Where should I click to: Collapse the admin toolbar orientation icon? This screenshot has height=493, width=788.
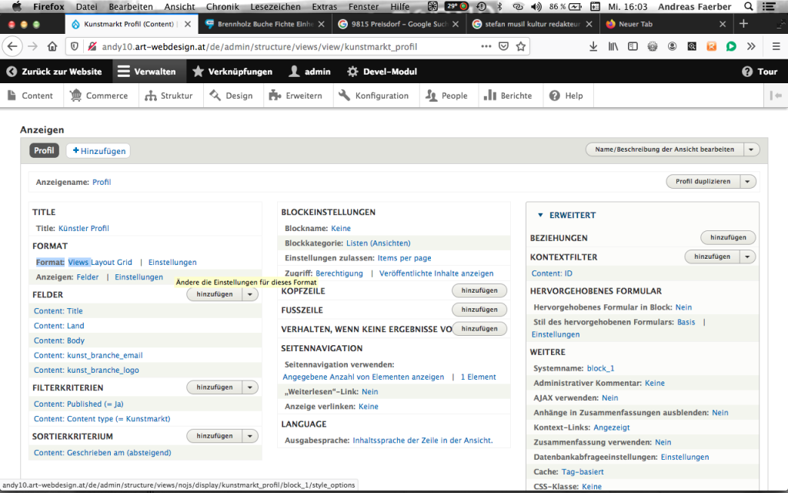(x=775, y=96)
